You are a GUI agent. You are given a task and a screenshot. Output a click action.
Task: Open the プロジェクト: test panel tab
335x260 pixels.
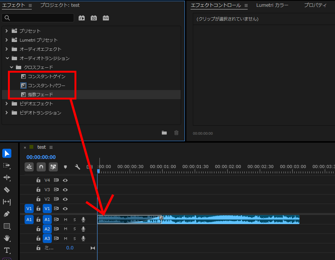coord(60,5)
